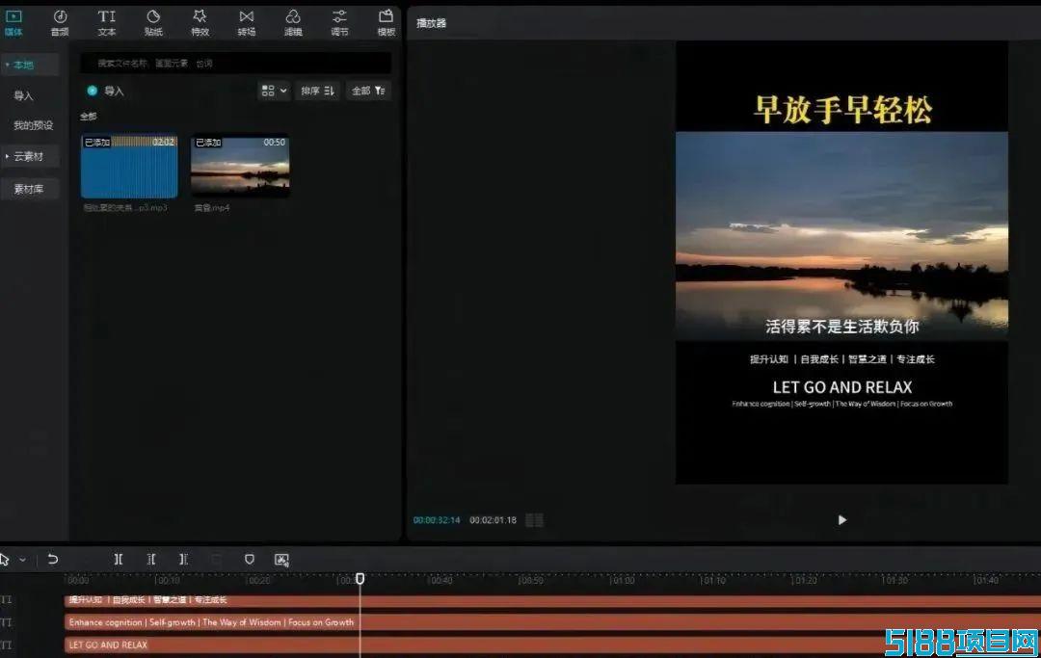Play the preview video

point(841,520)
